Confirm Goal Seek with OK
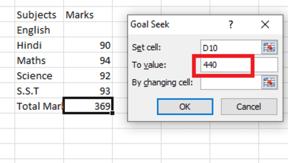Screen dimensions: 288x163 185,107
